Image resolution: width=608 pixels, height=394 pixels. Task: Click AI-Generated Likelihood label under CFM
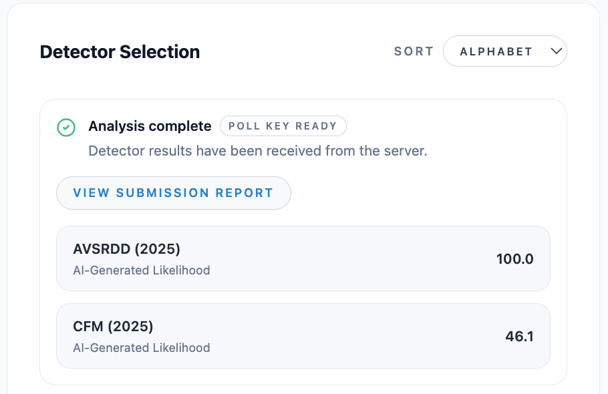141,348
